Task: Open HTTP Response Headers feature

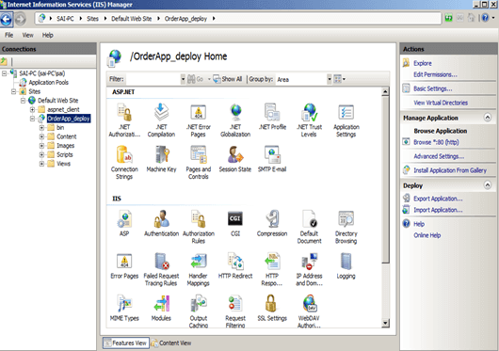Action: [x=272, y=270]
